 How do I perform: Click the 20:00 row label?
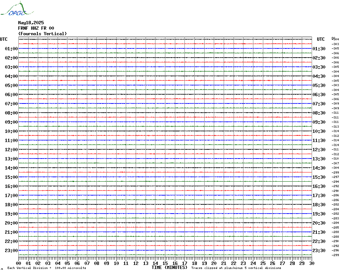(11, 223)
